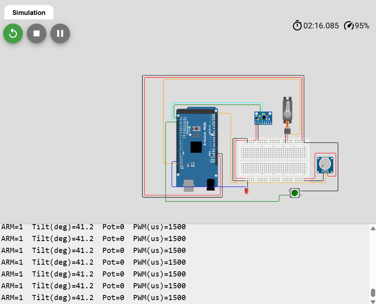Click the serial monitor scrollbar thumb
Image resolution: width=376 pixels, height=304 pixels.
tap(373, 293)
